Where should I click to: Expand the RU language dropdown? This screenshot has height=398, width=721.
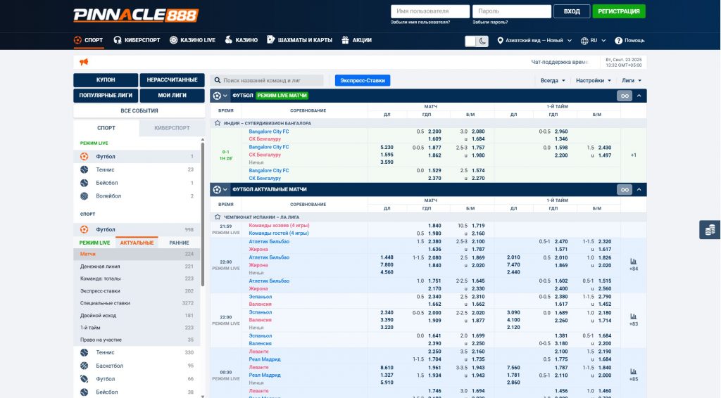pos(594,41)
